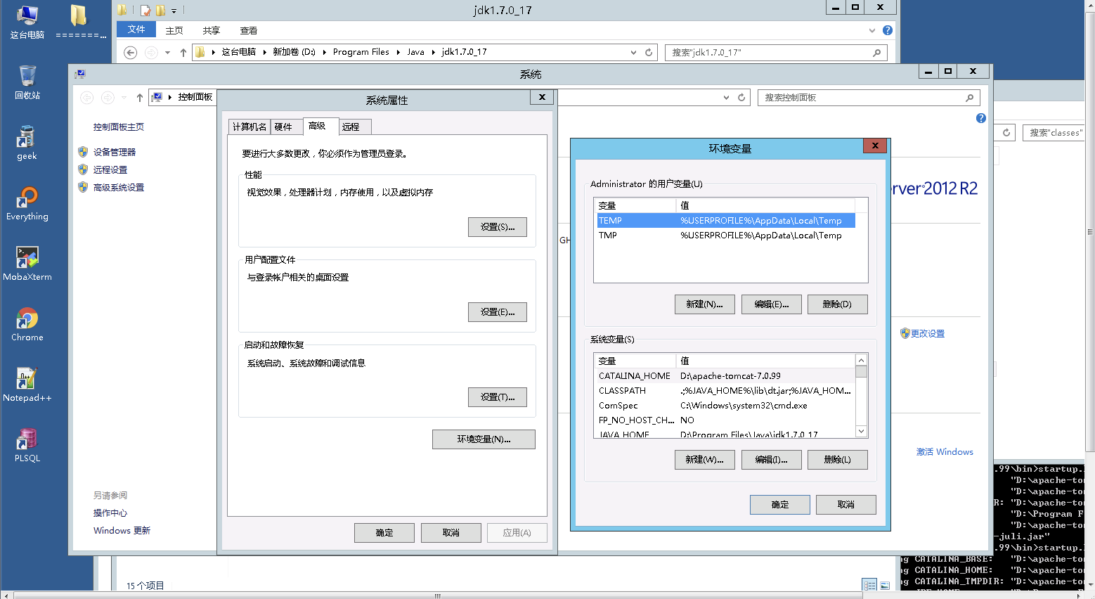Click the blue help icon in explorer ribbon
The image size is (1095, 599).
888,30
